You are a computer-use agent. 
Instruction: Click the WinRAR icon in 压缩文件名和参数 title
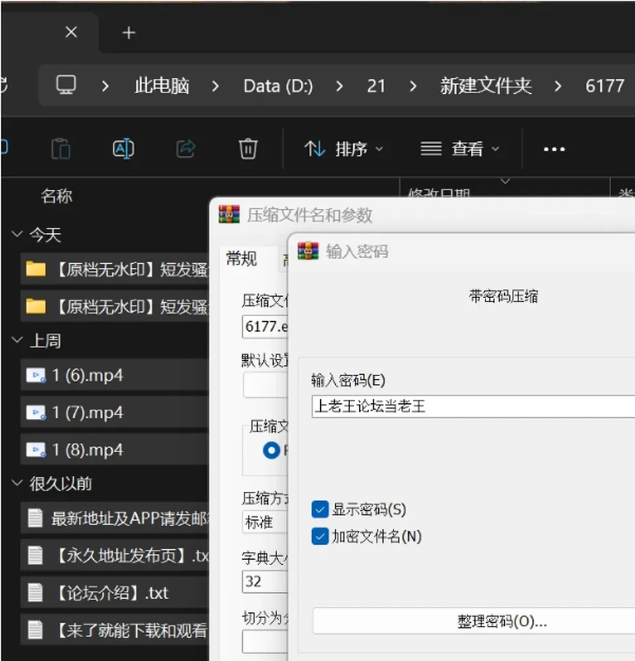click(x=229, y=214)
